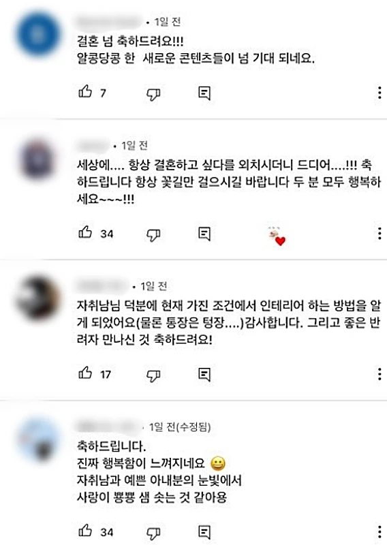Reply to the comment starting with 세상에

point(204,234)
